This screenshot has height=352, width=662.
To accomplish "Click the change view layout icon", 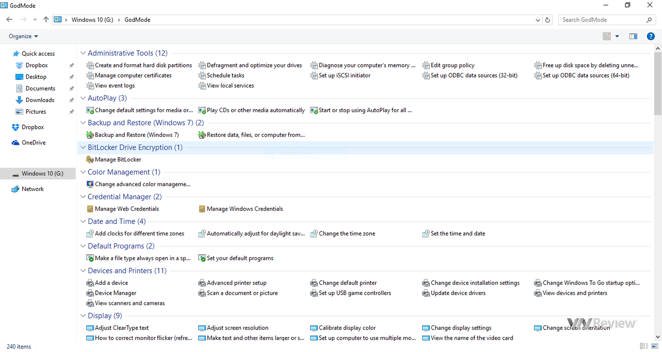I will (x=606, y=36).
